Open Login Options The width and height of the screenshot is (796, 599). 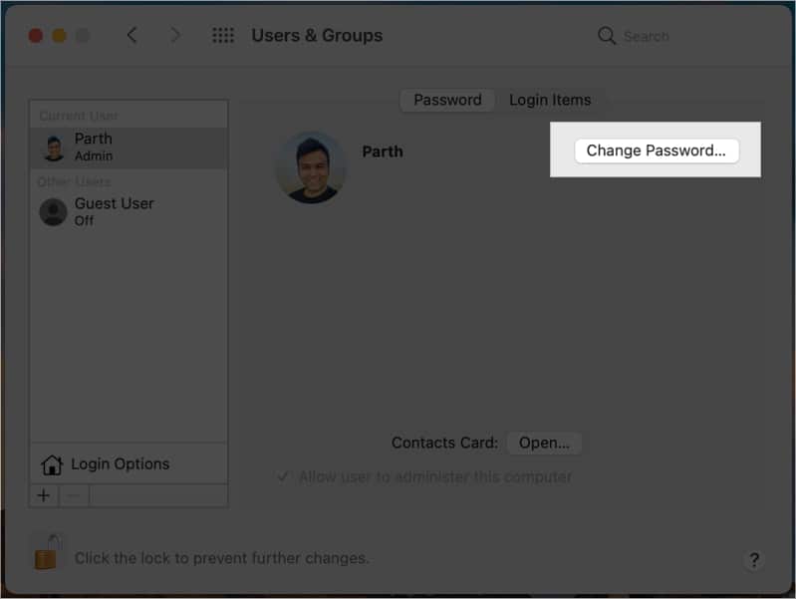coord(129,463)
